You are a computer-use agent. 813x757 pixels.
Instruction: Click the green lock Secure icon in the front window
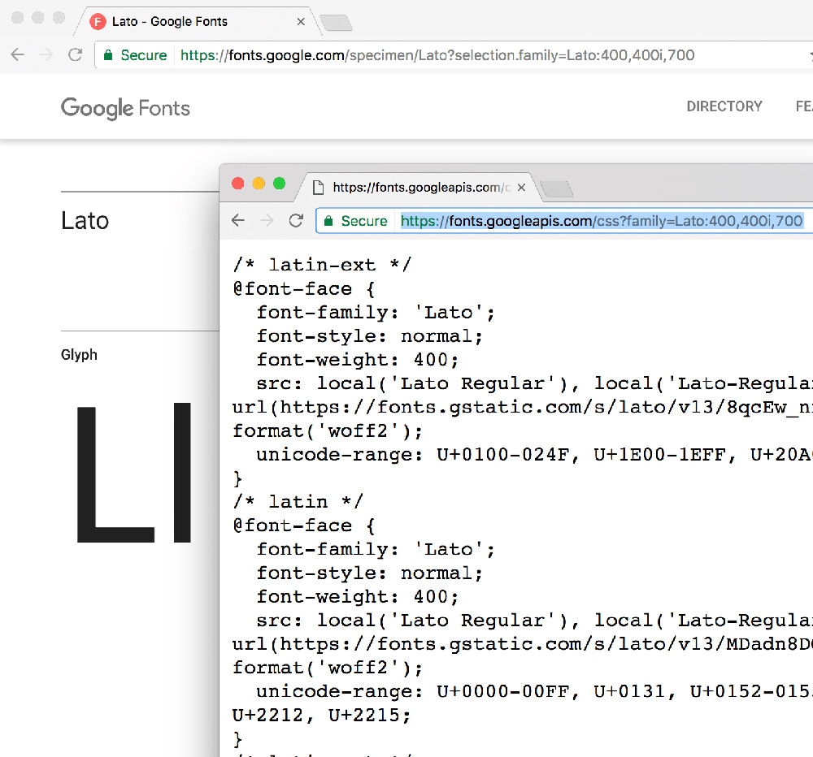(328, 221)
